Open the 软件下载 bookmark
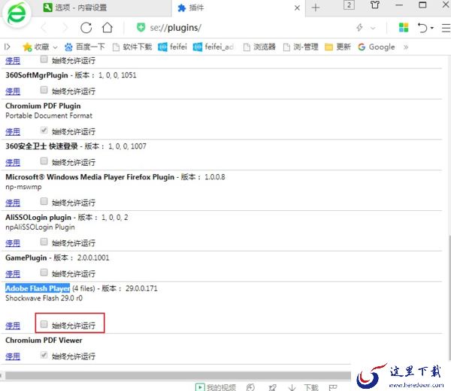The height and width of the screenshot is (391, 451). click(x=132, y=47)
